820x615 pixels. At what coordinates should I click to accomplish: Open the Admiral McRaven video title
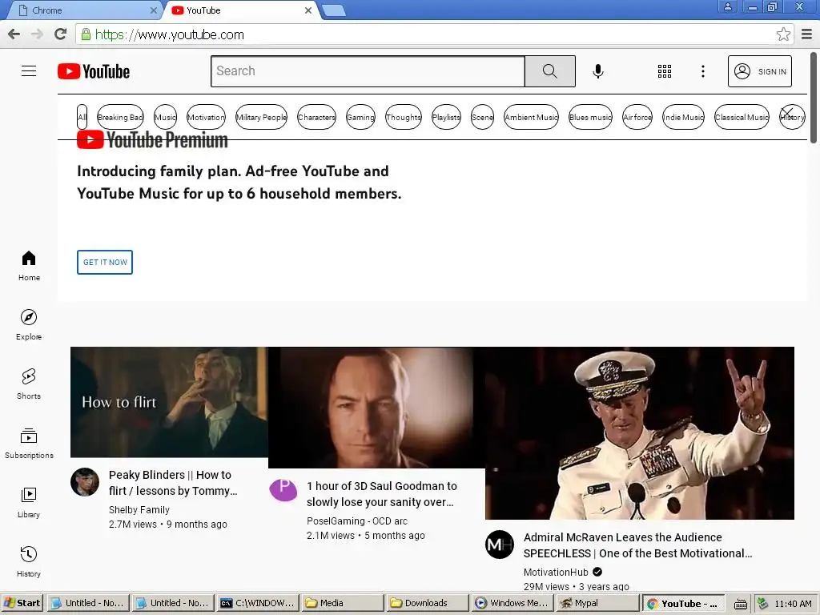[638, 545]
